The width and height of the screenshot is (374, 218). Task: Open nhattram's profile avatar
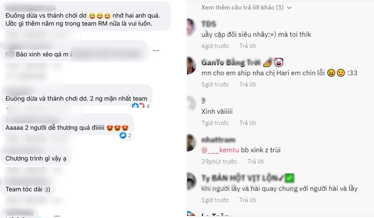191,143
